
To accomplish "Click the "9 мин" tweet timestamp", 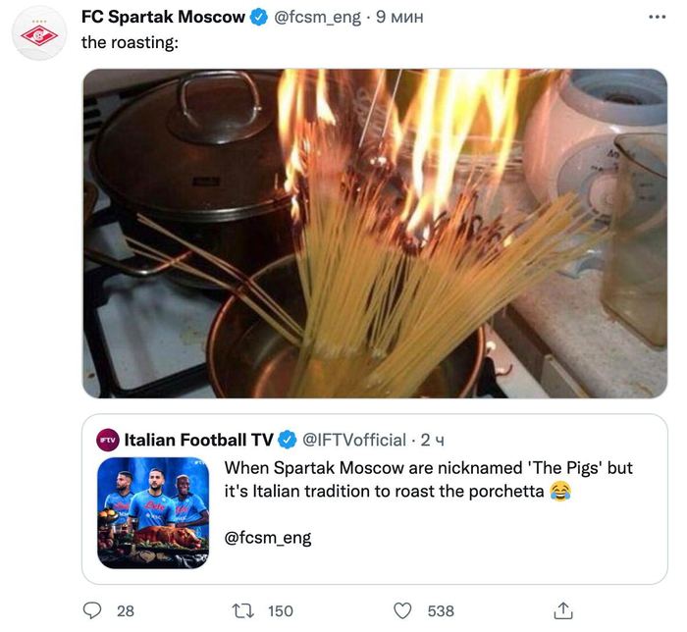I will [398, 17].
